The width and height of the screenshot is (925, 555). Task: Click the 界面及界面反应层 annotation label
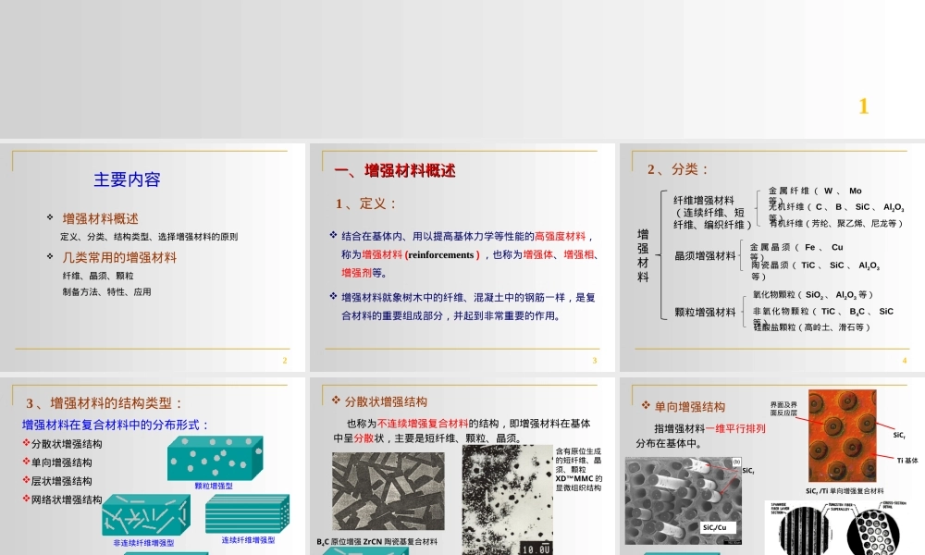(783, 409)
